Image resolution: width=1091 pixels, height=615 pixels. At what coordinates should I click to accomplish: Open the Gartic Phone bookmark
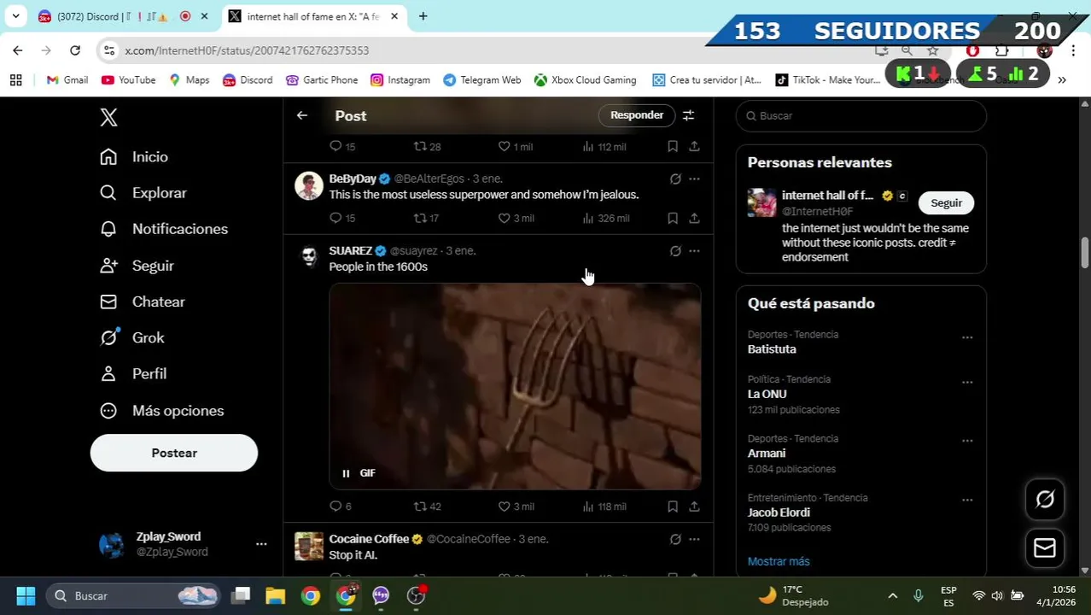coord(322,79)
